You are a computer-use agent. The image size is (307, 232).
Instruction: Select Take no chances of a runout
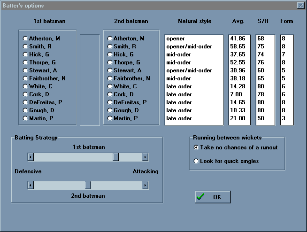pyautogui.click(x=197, y=147)
